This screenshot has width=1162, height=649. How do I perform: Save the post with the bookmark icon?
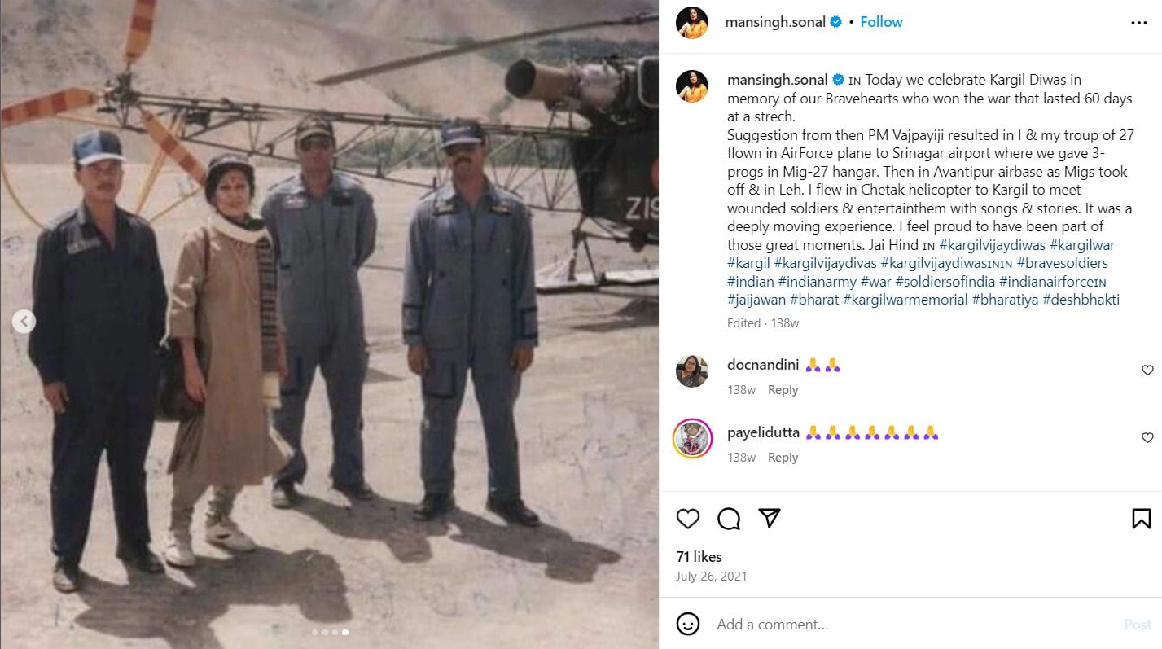tap(1141, 519)
